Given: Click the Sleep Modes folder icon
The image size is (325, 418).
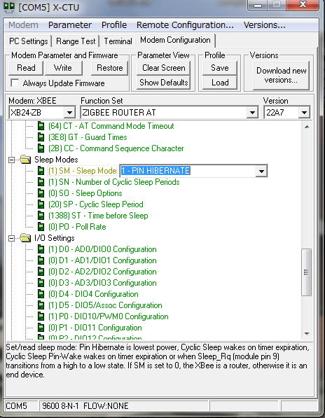Looking at the screenshot, I should tap(25, 160).
